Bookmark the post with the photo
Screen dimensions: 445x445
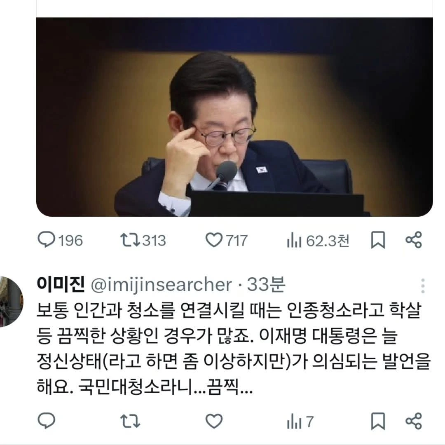click(378, 240)
